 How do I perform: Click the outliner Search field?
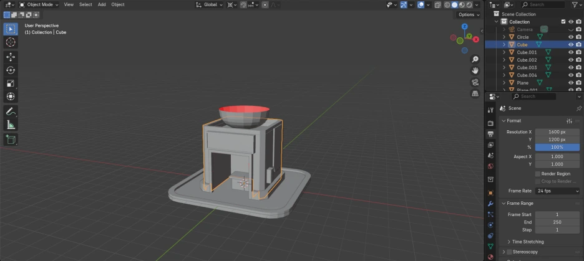click(543, 5)
